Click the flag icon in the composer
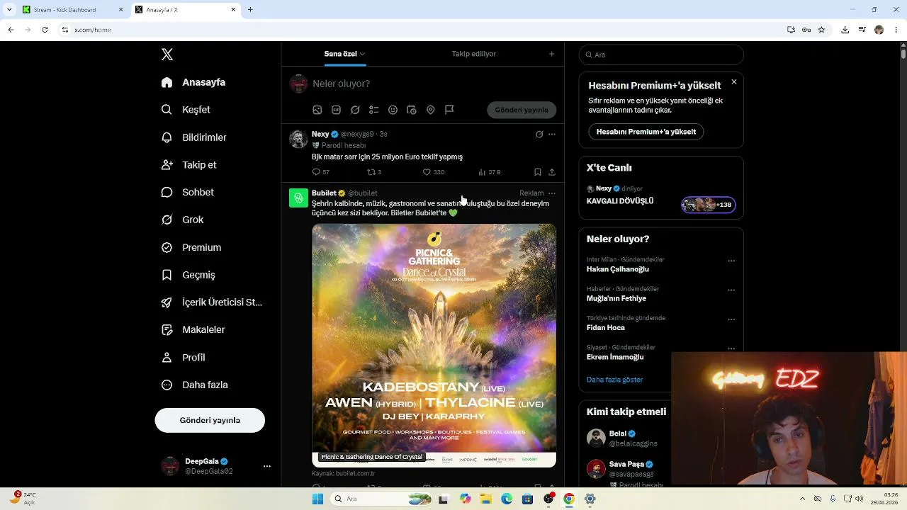The image size is (907, 510). [x=449, y=110]
